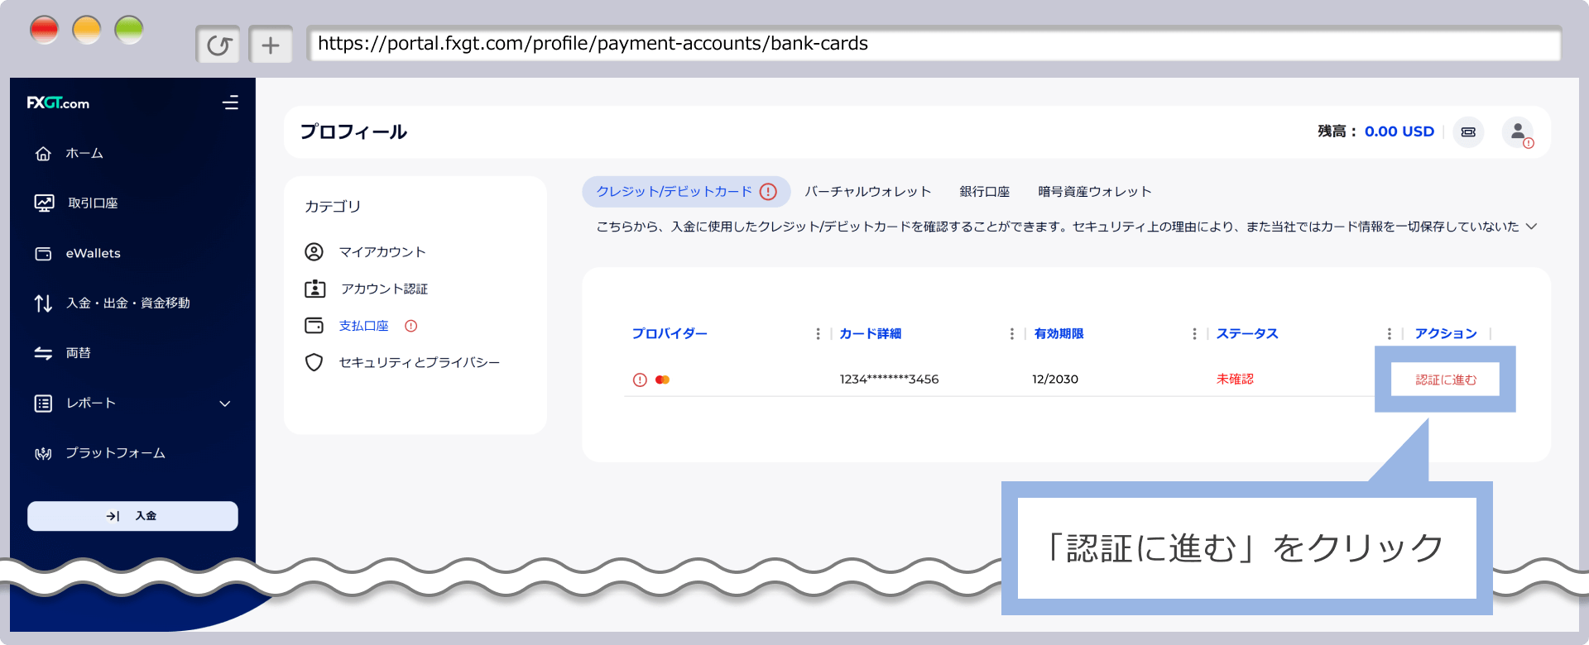Open eWallets in the sidebar
1589x645 pixels.
click(94, 253)
